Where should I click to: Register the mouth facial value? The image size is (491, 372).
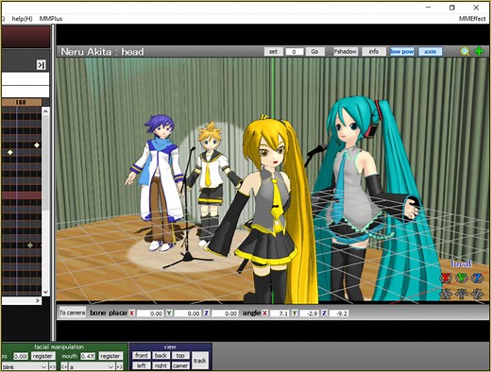pos(110,356)
